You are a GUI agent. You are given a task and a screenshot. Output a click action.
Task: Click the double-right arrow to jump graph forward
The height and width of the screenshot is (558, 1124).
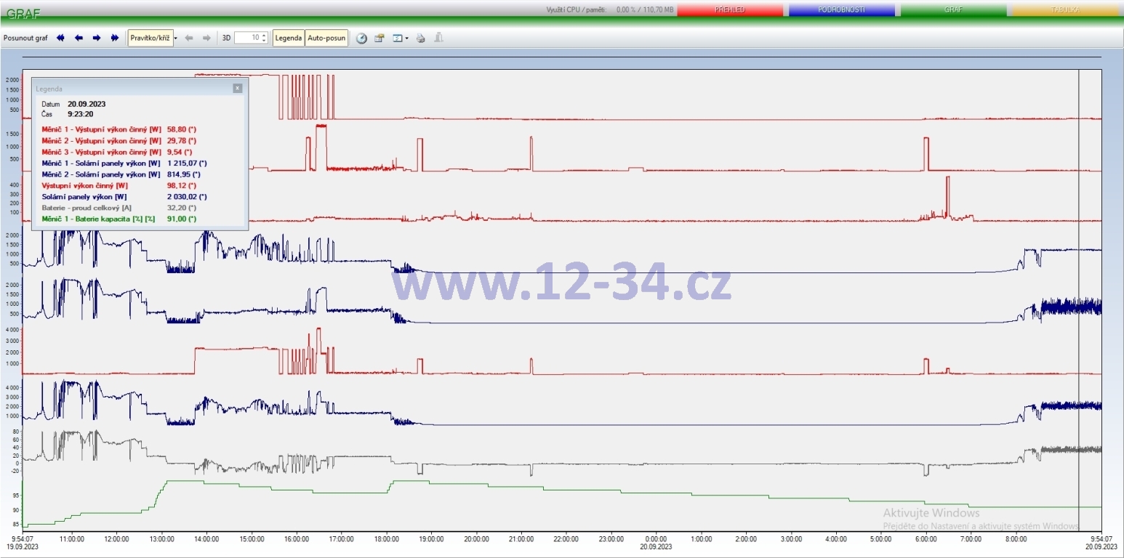115,38
